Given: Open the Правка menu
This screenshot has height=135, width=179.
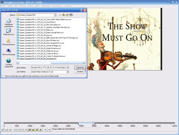Looking at the screenshot, I should [10, 6].
